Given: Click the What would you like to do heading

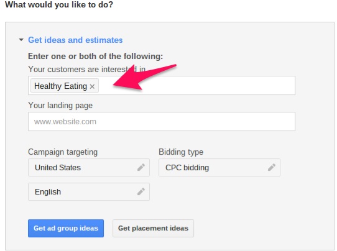Looking at the screenshot, I should coord(59,5).
